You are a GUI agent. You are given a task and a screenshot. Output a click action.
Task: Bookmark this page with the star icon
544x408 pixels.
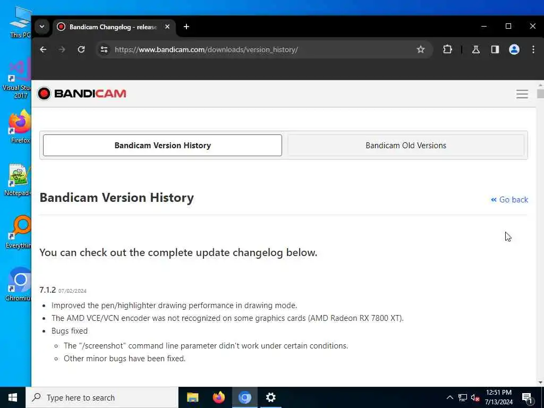[421, 49]
